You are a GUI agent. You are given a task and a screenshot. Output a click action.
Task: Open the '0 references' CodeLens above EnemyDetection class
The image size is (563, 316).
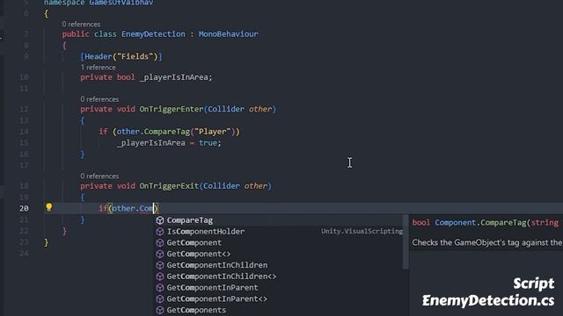(x=81, y=24)
